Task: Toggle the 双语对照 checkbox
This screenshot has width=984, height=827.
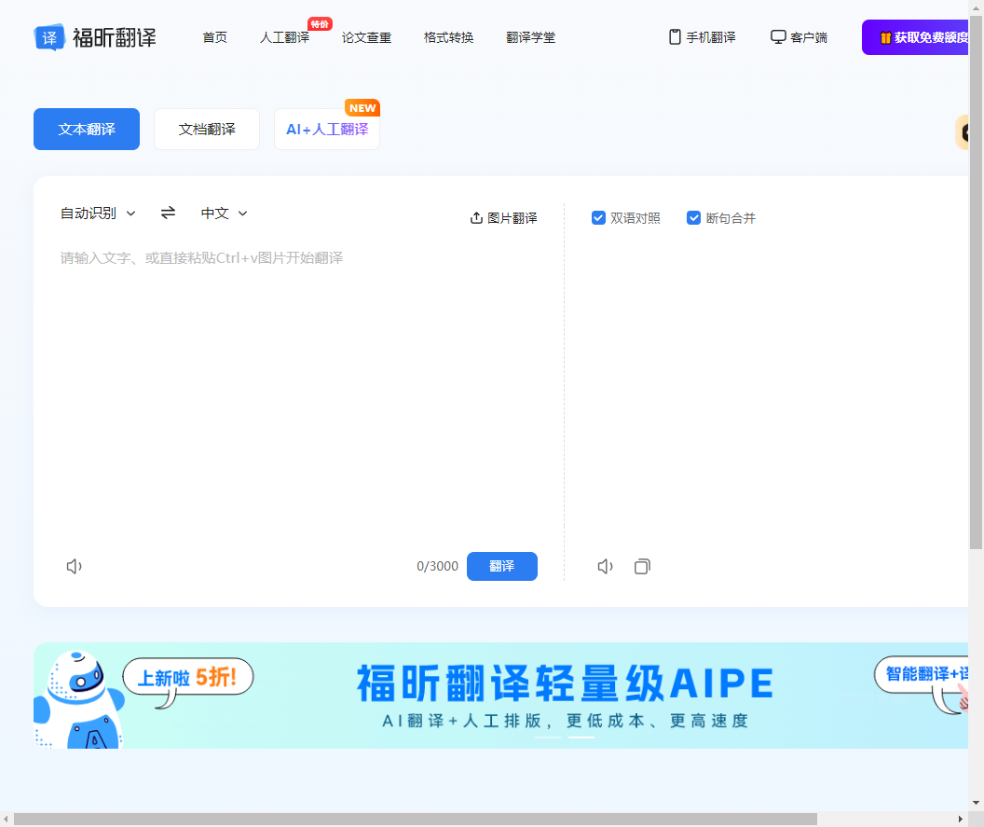Action: point(598,218)
